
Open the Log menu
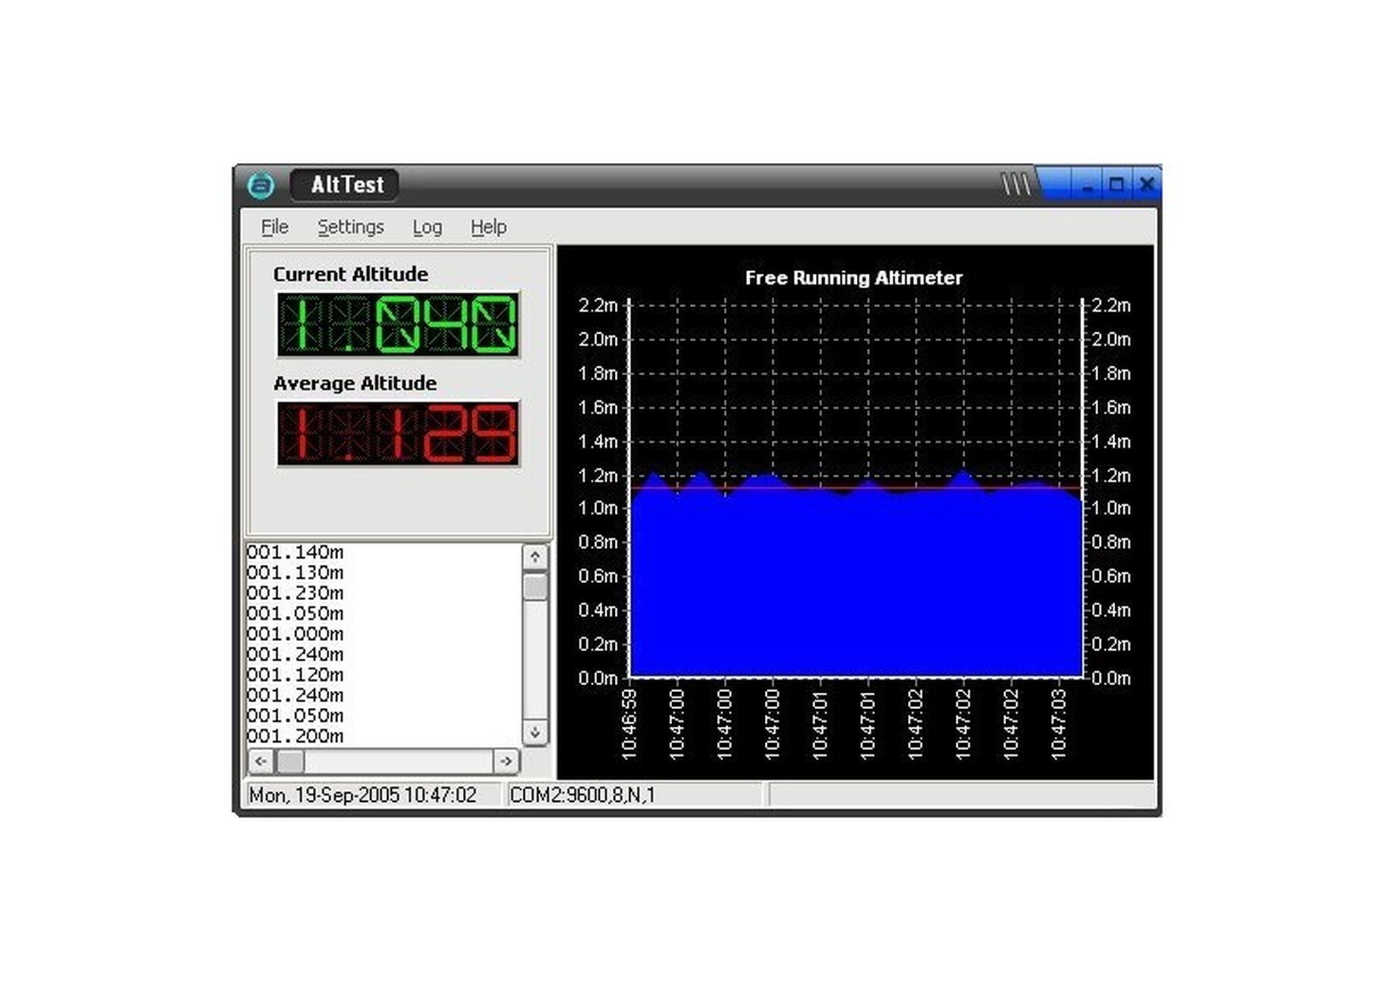(x=427, y=227)
